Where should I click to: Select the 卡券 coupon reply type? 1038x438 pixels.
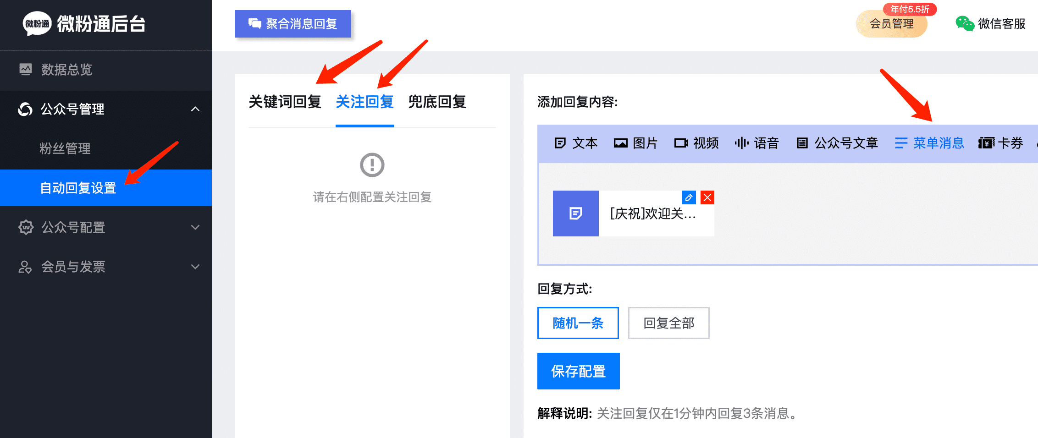[x=1000, y=143]
